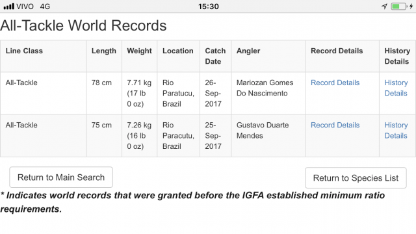The height and width of the screenshot is (234, 416).
Task: Tap the VIVO 4G carrier label
Action: click(x=33, y=6)
